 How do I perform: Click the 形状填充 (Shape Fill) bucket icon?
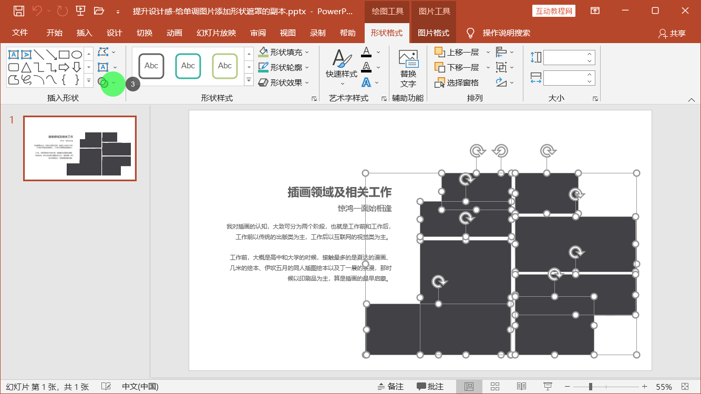(x=263, y=52)
